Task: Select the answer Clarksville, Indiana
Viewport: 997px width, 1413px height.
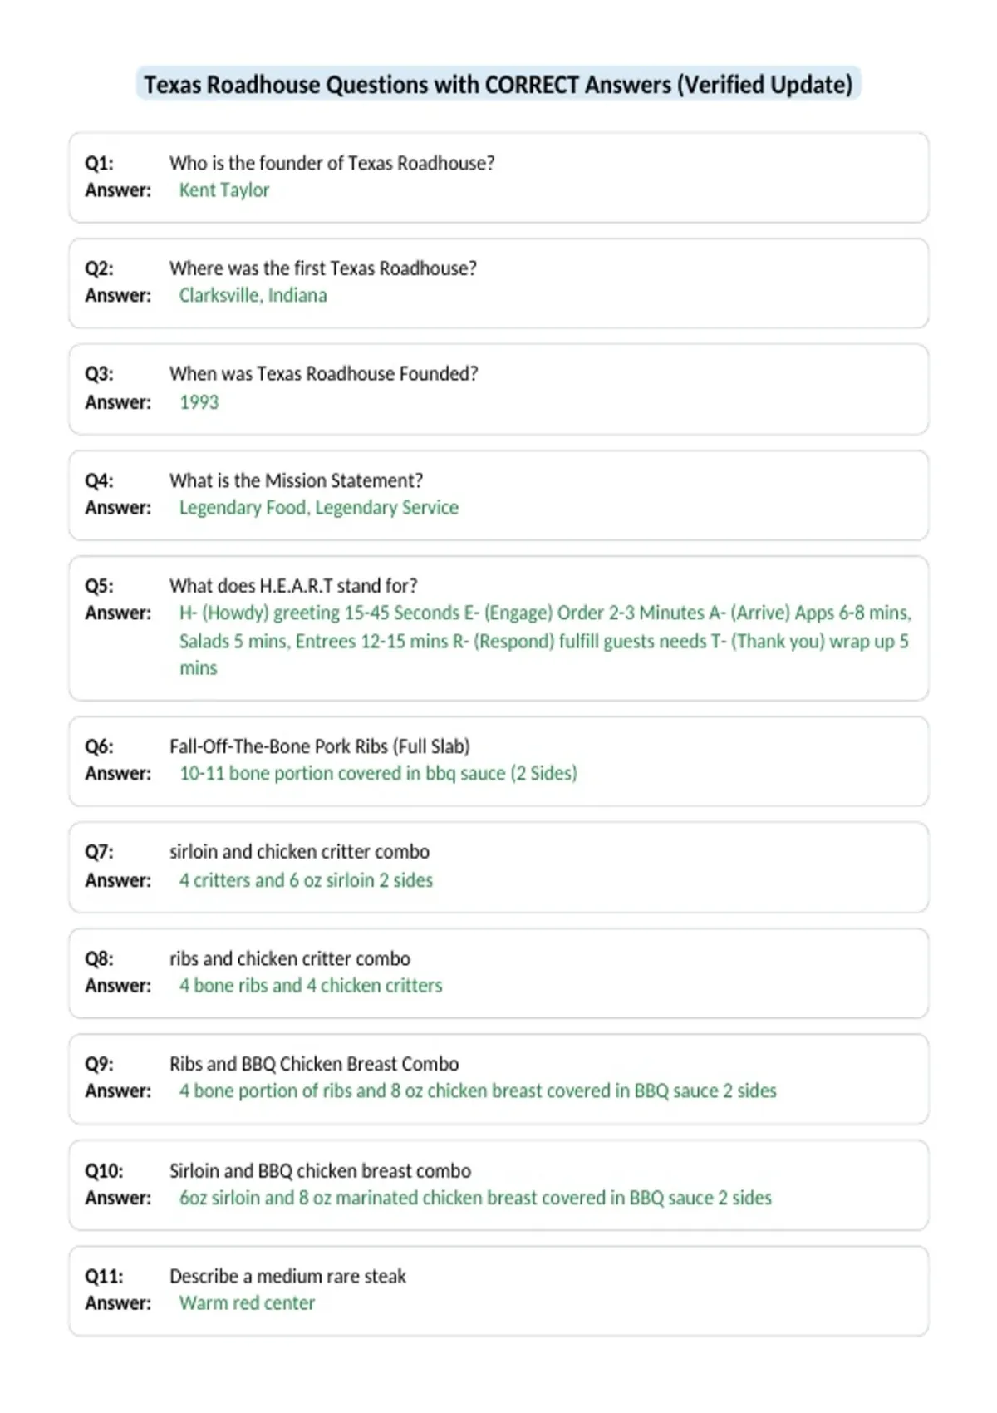Action: 253,296
